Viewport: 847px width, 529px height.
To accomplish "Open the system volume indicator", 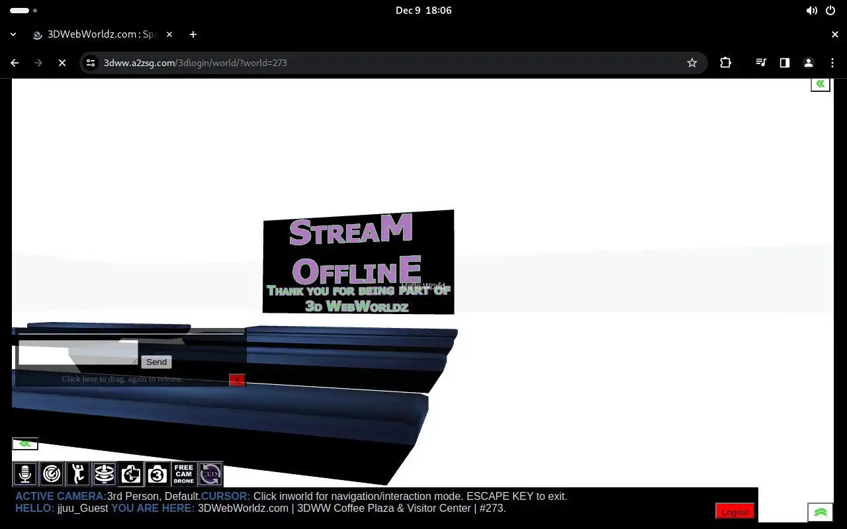I will (x=812, y=11).
